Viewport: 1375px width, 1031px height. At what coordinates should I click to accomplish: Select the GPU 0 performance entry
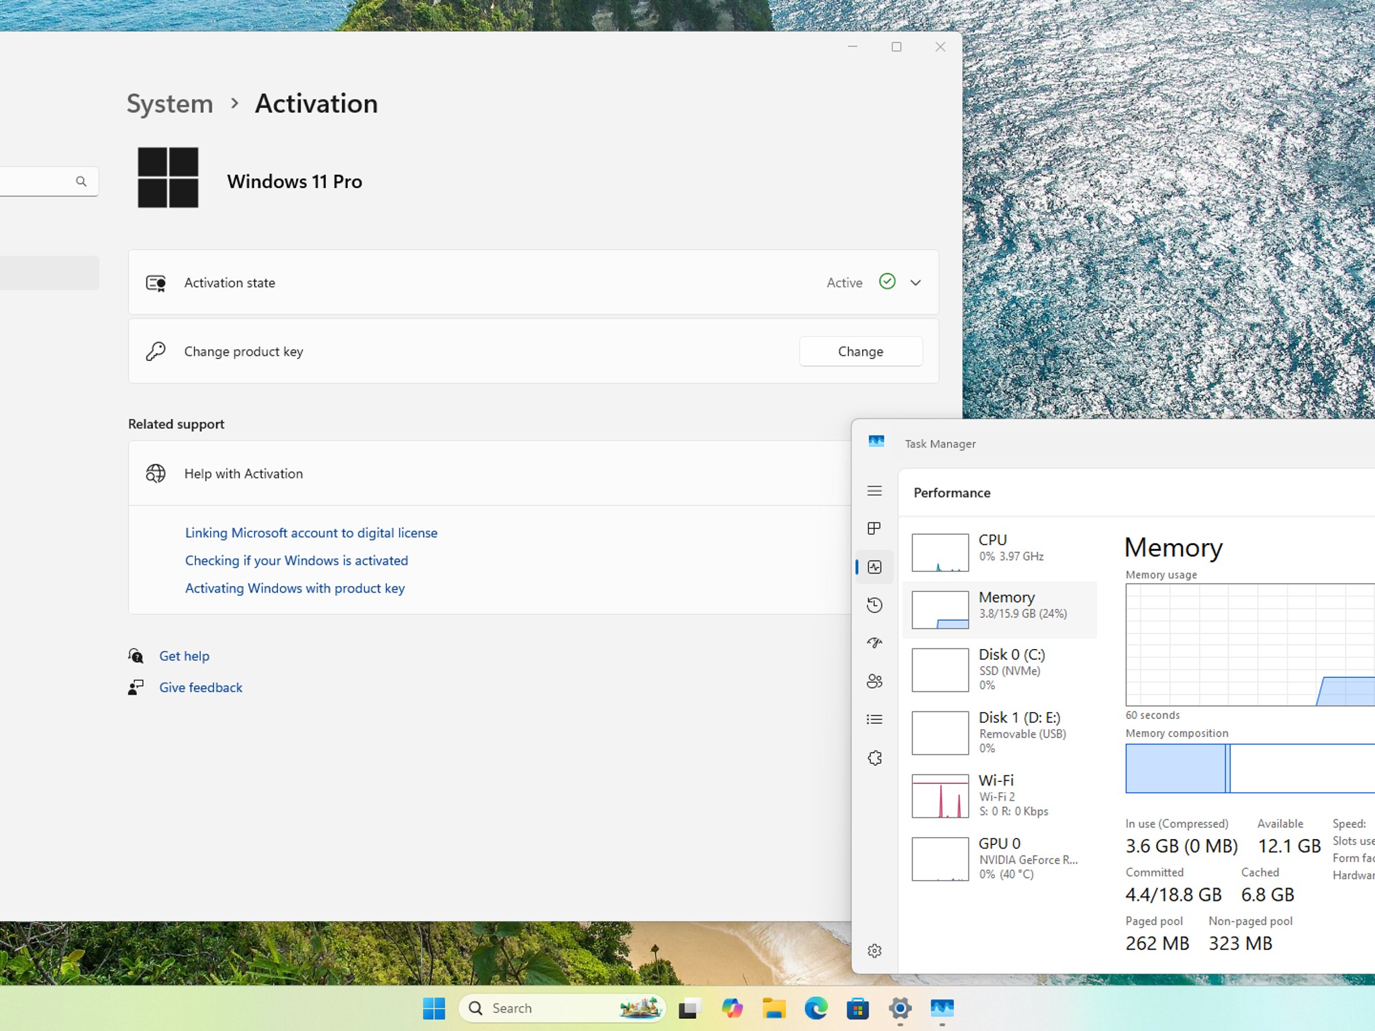tap(999, 858)
